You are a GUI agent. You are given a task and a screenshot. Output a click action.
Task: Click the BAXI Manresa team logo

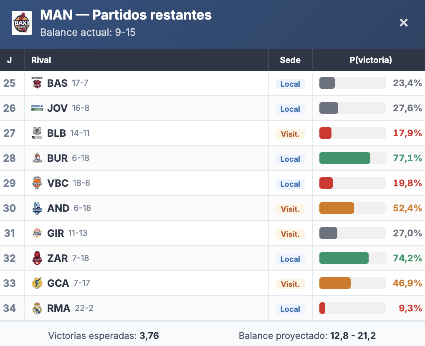[x=22, y=23]
